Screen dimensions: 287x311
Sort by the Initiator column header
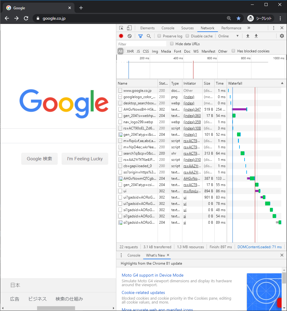[x=193, y=83]
